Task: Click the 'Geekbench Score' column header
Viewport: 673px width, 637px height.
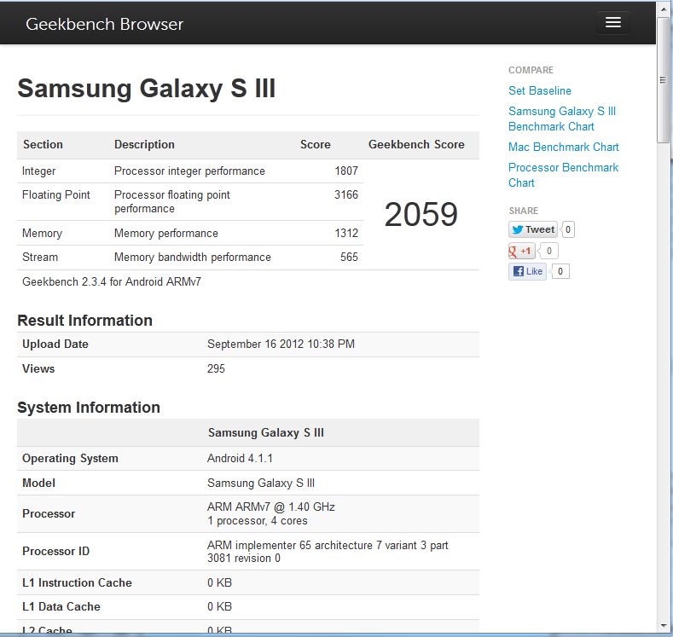Action: coord(416,145)
